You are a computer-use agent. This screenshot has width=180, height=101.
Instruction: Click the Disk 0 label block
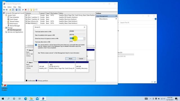30,54
